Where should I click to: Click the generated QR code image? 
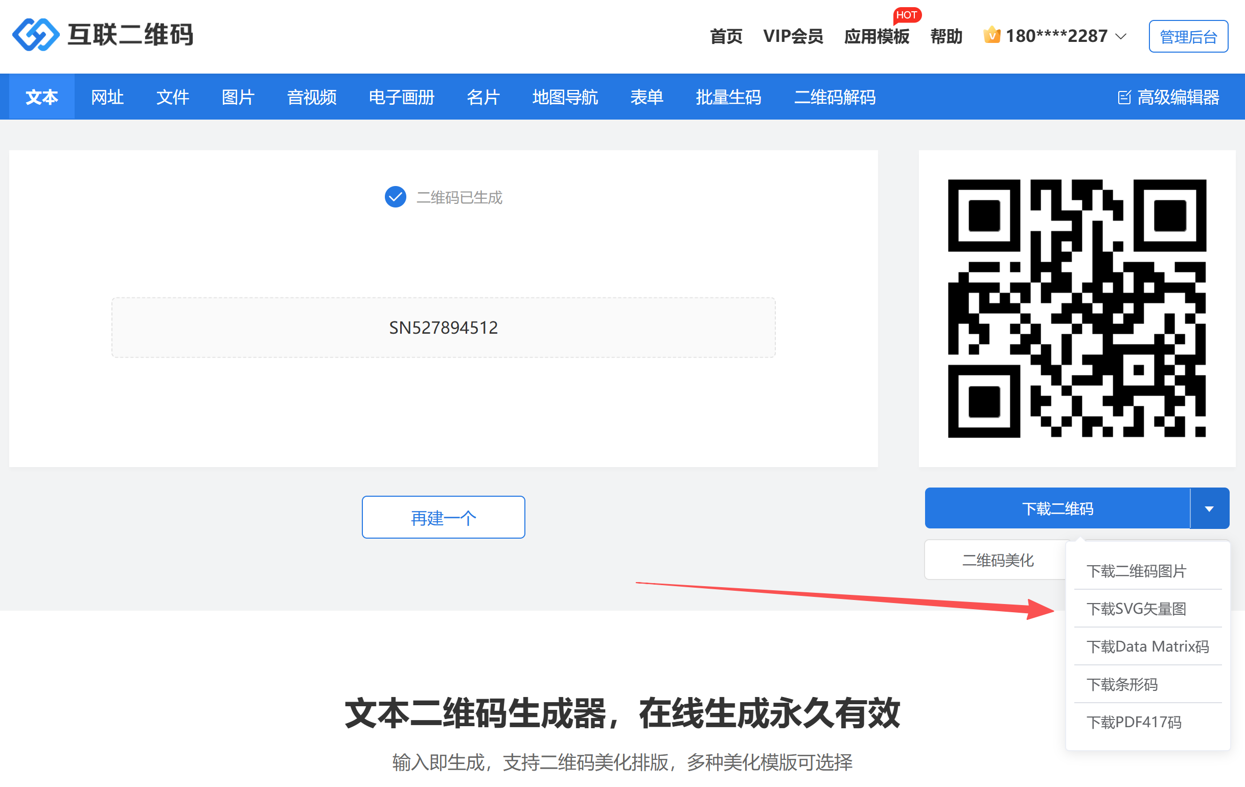pyautogui.click(x=1076, y=308)
